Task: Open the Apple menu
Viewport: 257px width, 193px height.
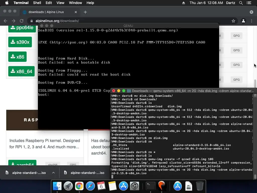Action: coord(7,3)
